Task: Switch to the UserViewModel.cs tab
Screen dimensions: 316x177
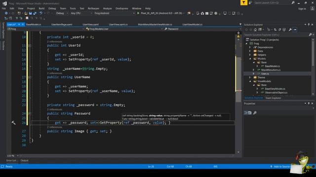Action: click(x=192, y=25)
